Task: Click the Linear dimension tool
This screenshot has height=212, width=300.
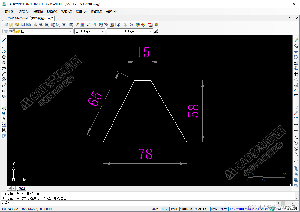Action: (x=296, y=131)
